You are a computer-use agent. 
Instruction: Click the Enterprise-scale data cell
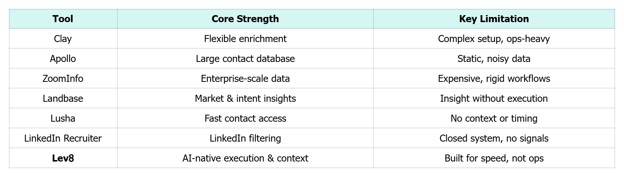(245, 79)
